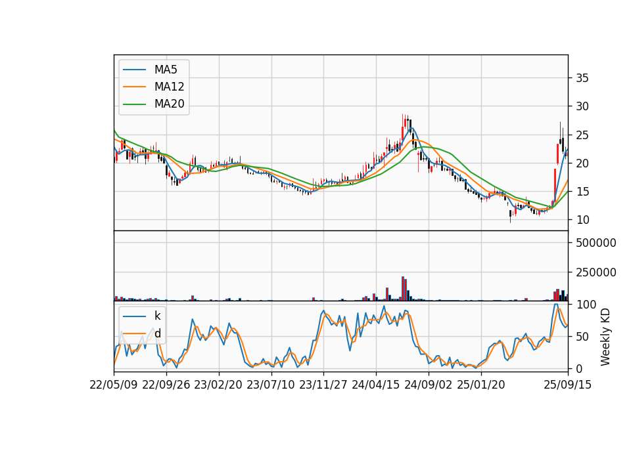This screenshot has width=631, height=453.
Task: Click the price axis value 30
Action: click(x=582, y=106)
